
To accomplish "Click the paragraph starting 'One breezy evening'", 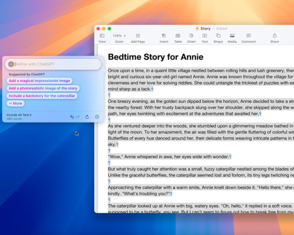I will (201, 108).
